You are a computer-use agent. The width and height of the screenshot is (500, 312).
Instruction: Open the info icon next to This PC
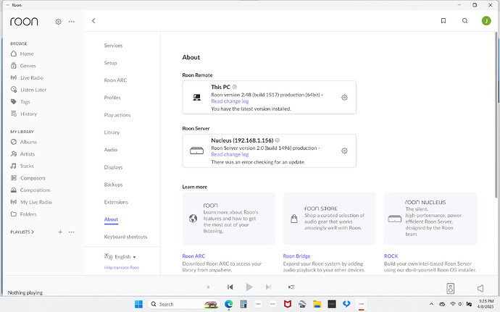point(234,87)
